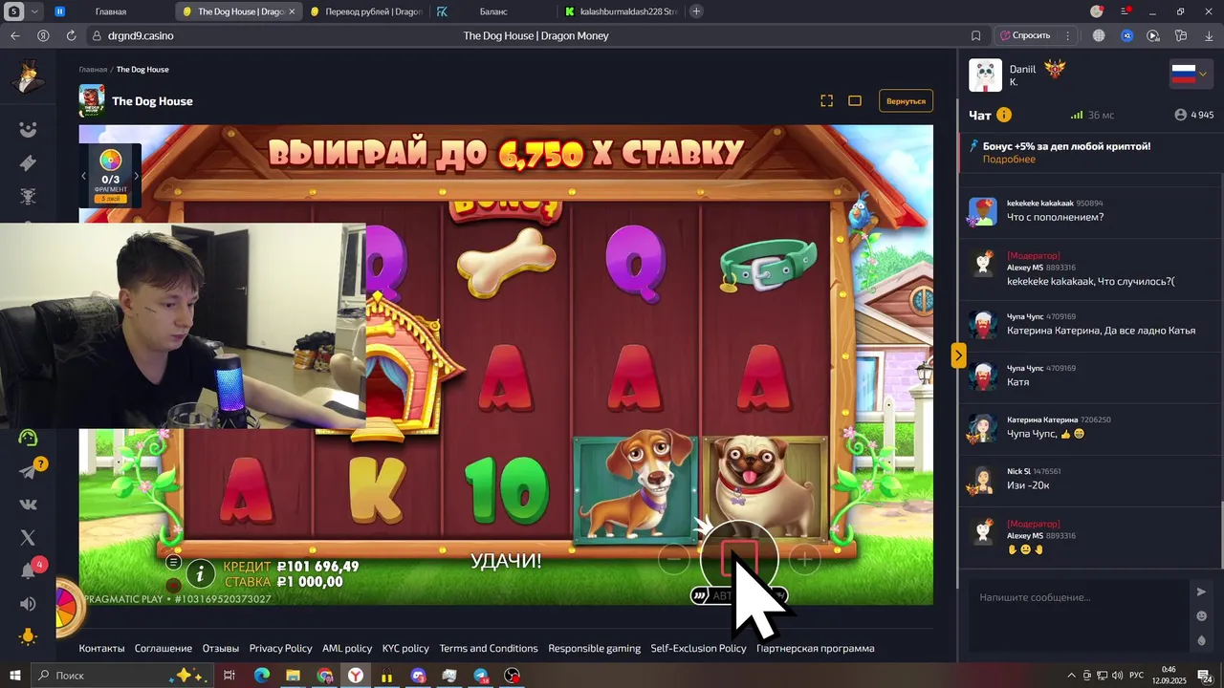Switch to the Баланс browser tab
Screen dimensions: 1224x688
pyautogui.click(x=492, y=11)
